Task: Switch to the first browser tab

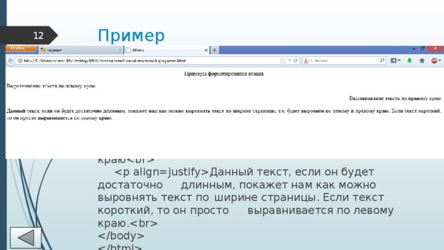Action: (x=80, y=50)
